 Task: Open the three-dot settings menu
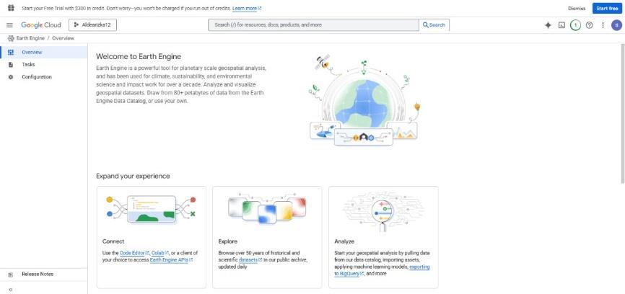click(x=603, y=25)
